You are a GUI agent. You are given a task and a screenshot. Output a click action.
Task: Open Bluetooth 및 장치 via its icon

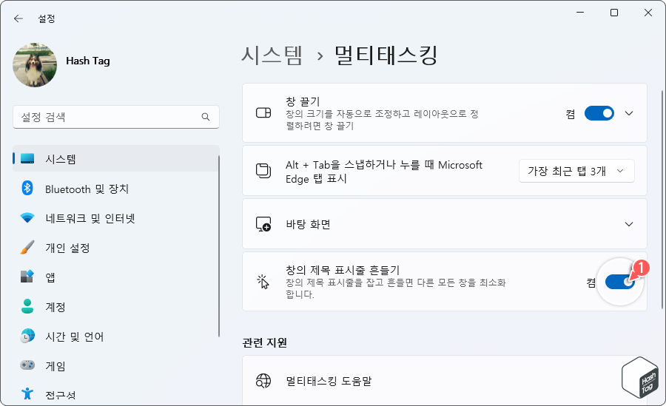27,188
